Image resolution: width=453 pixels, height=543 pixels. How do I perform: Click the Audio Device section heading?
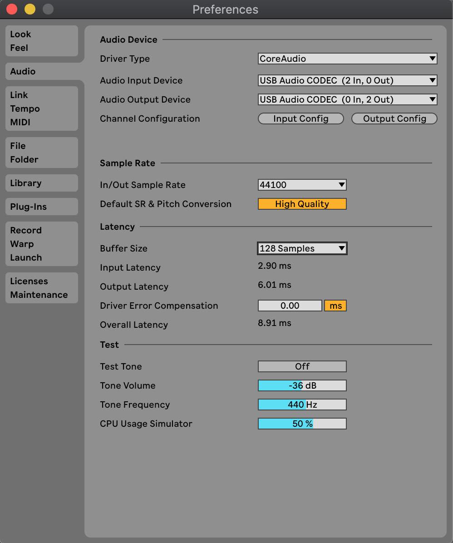pos(128,39)
